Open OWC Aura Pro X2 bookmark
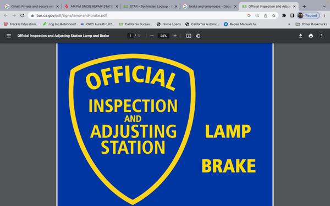 [x=97, y=24]
